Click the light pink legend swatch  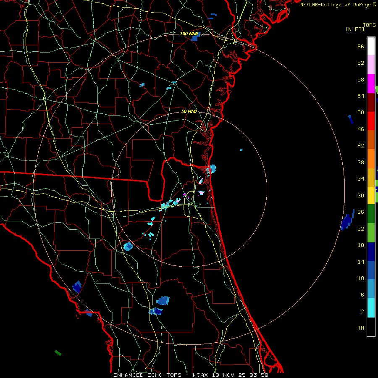click(x=371, y=65)
